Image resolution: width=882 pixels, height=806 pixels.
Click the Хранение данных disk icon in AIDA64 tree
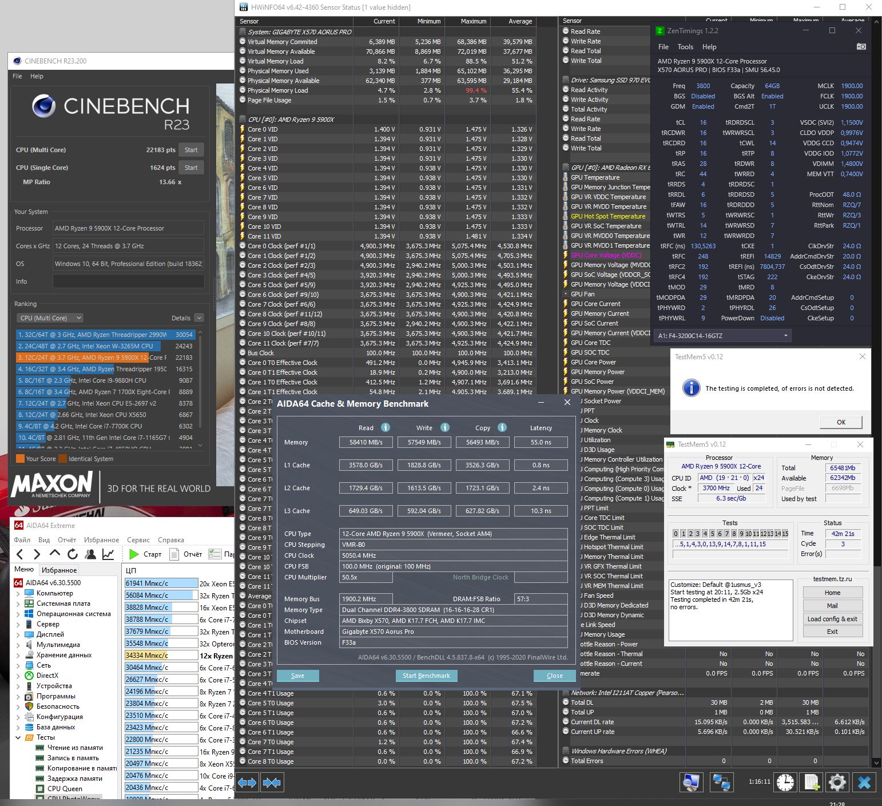click(29, 655)
